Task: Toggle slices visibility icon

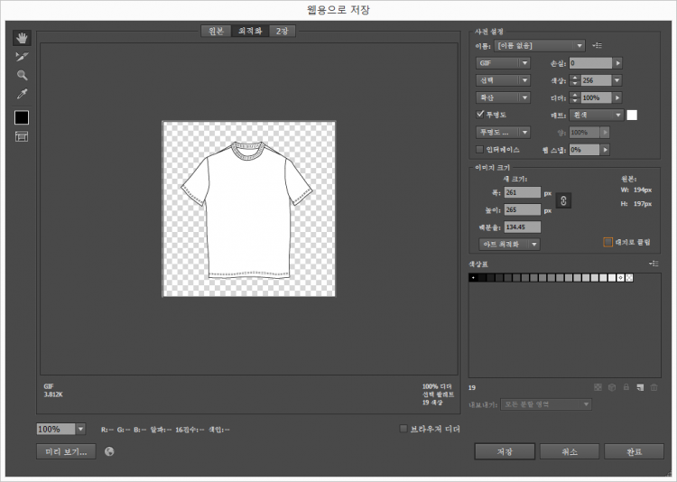Action: 22,137
